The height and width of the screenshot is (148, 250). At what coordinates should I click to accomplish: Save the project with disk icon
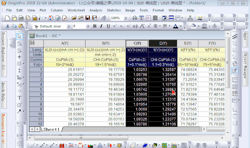(87, 18)
